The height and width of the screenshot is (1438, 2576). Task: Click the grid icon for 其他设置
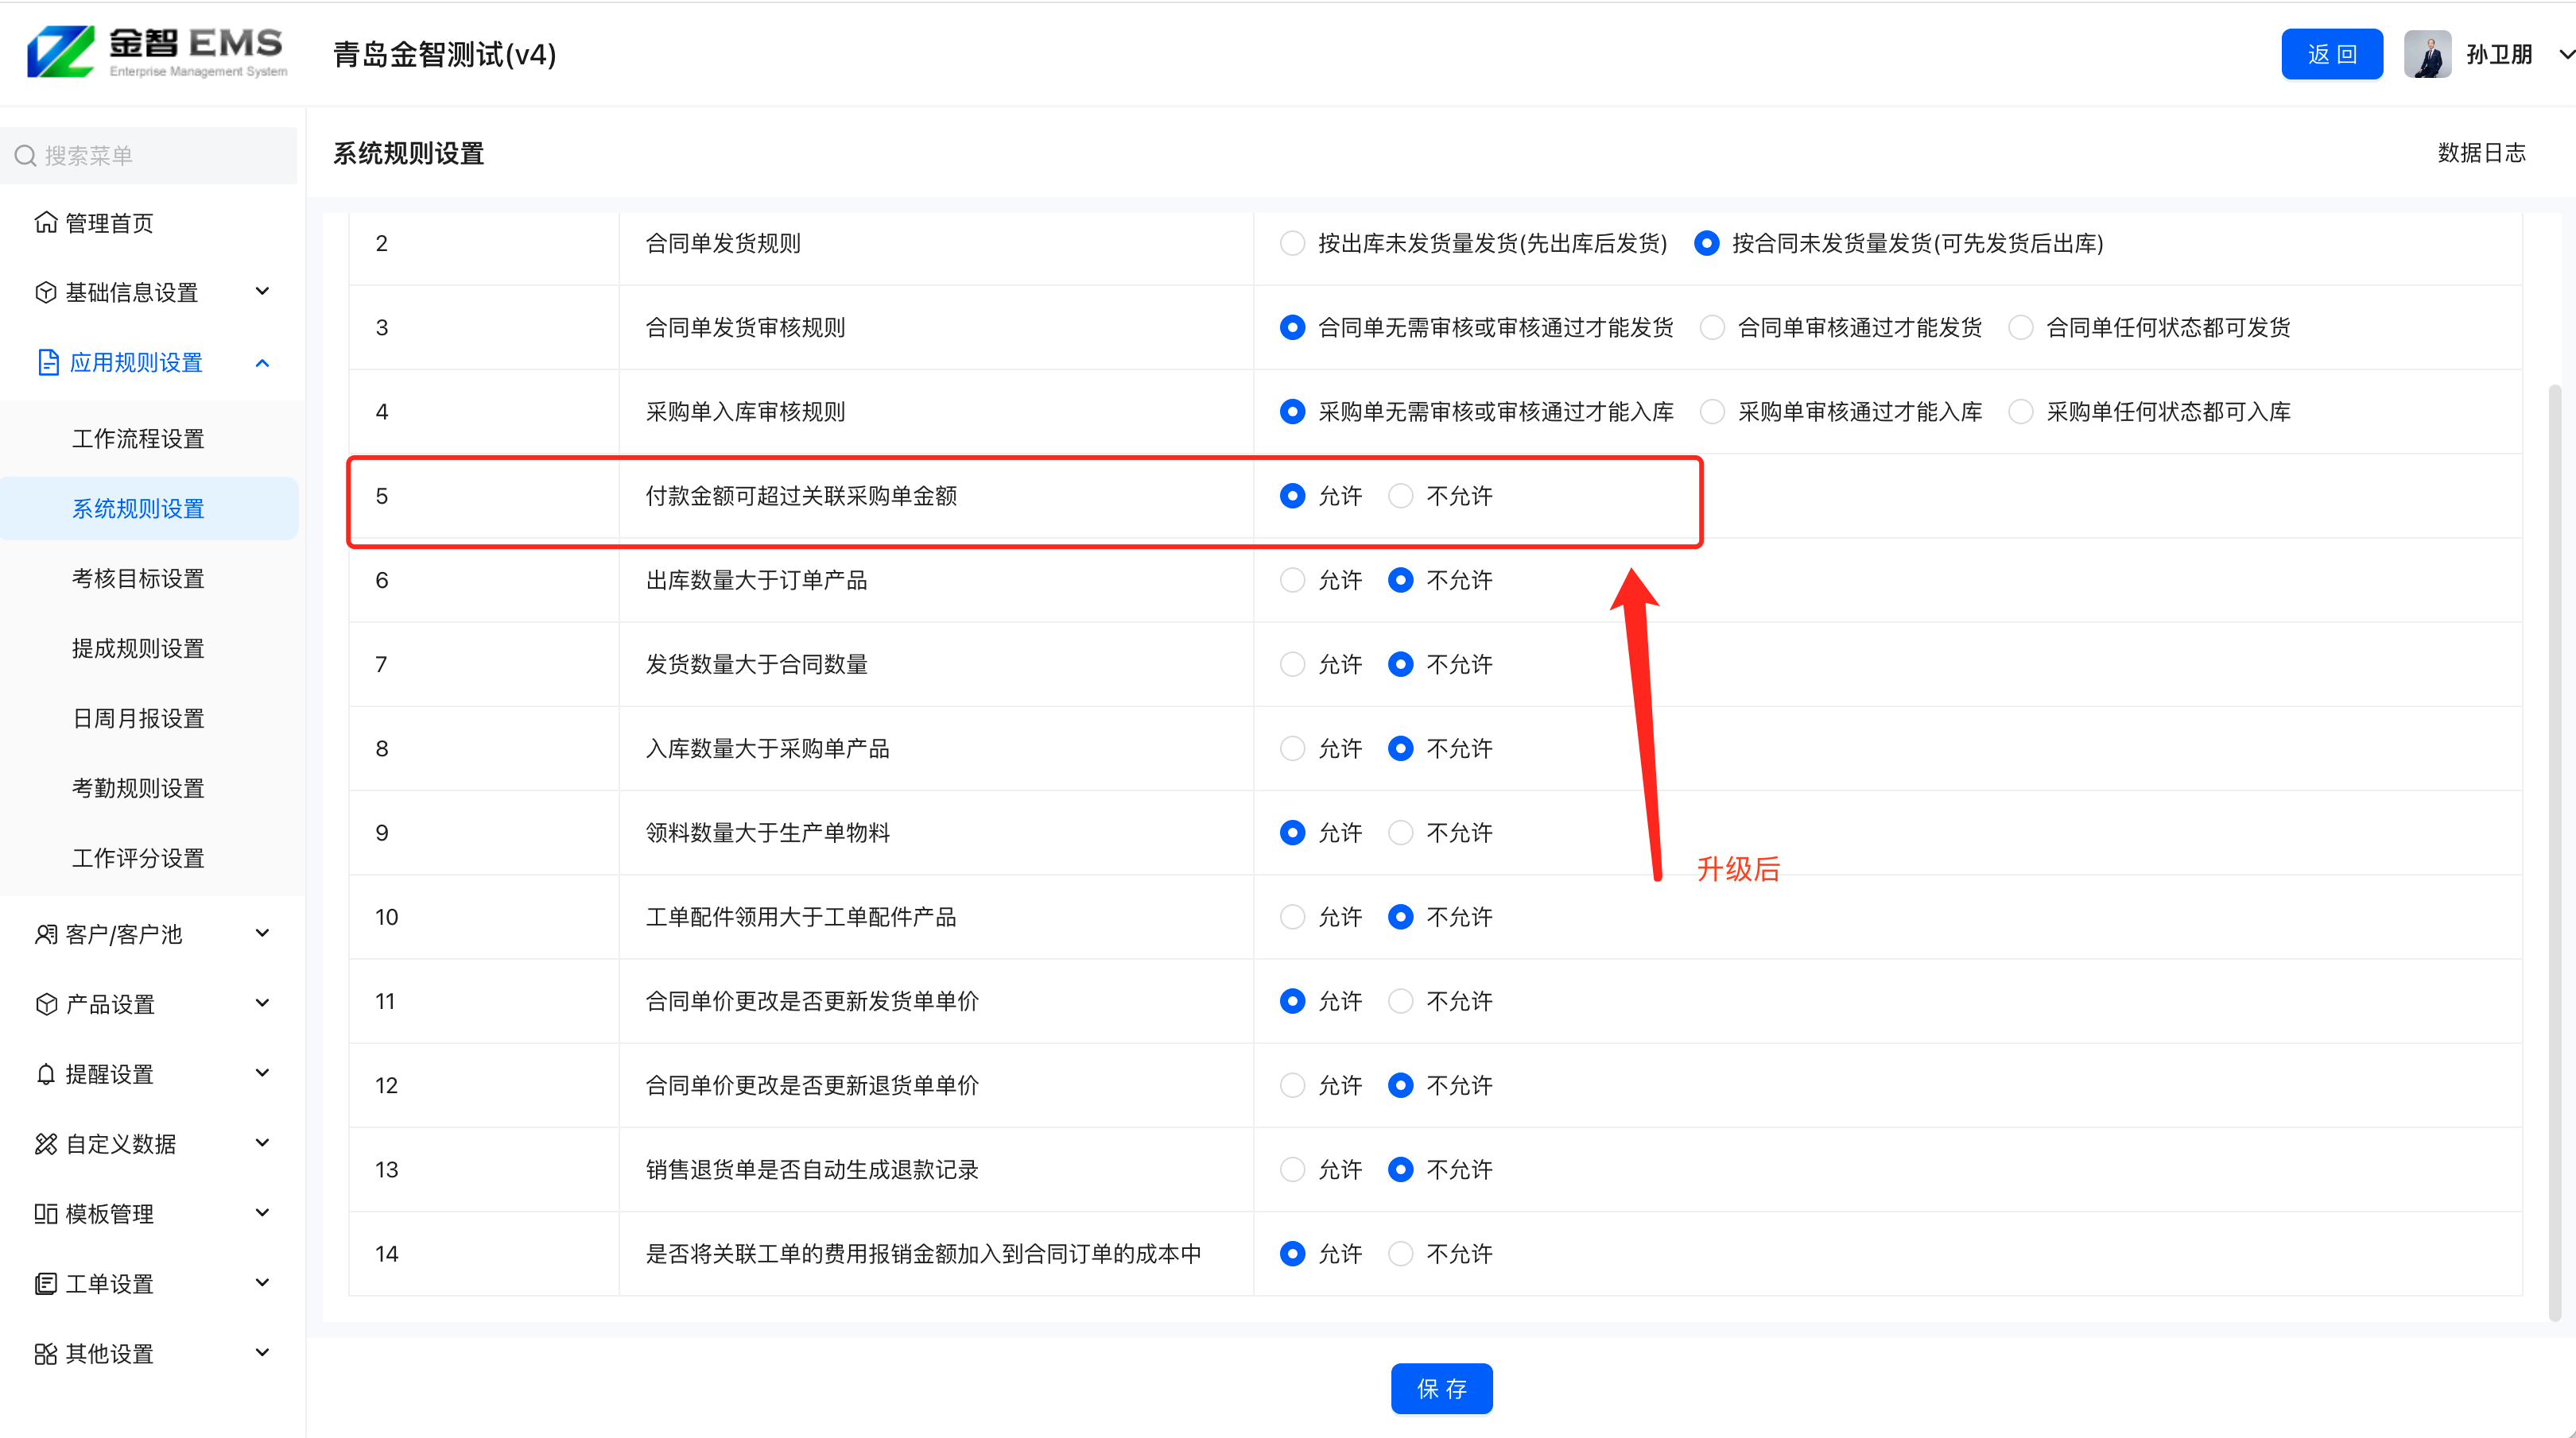[45, 1353]
